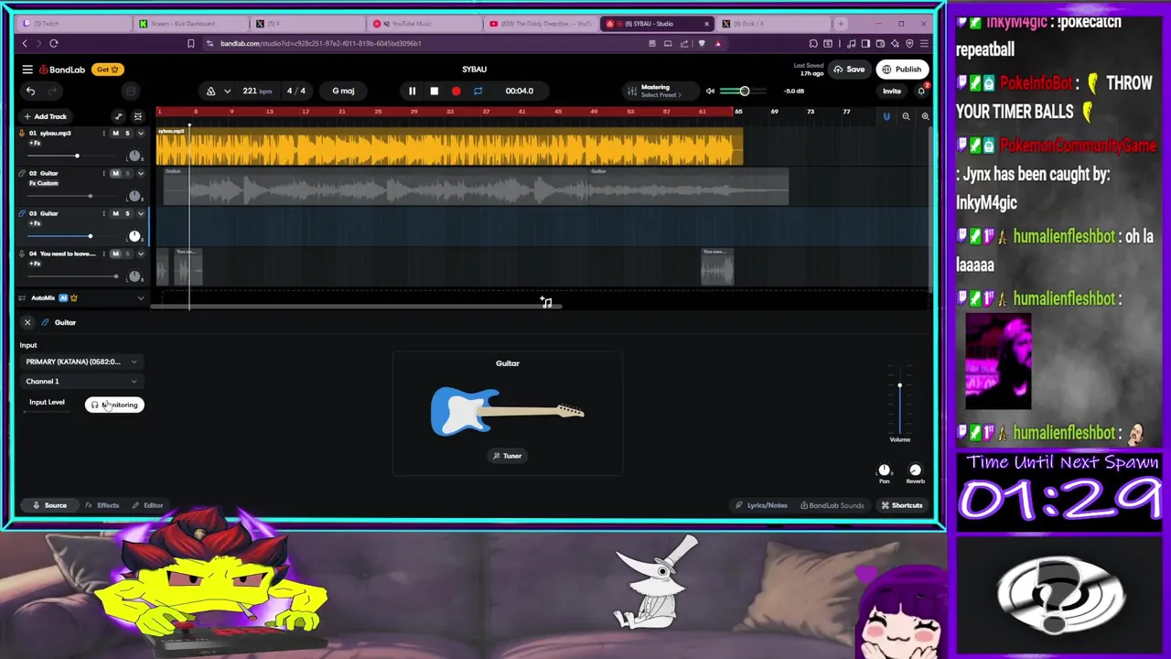The height and width of the screenshot is (659, 1171).
Task: Stop playback
Action: (x=434, y=91)
